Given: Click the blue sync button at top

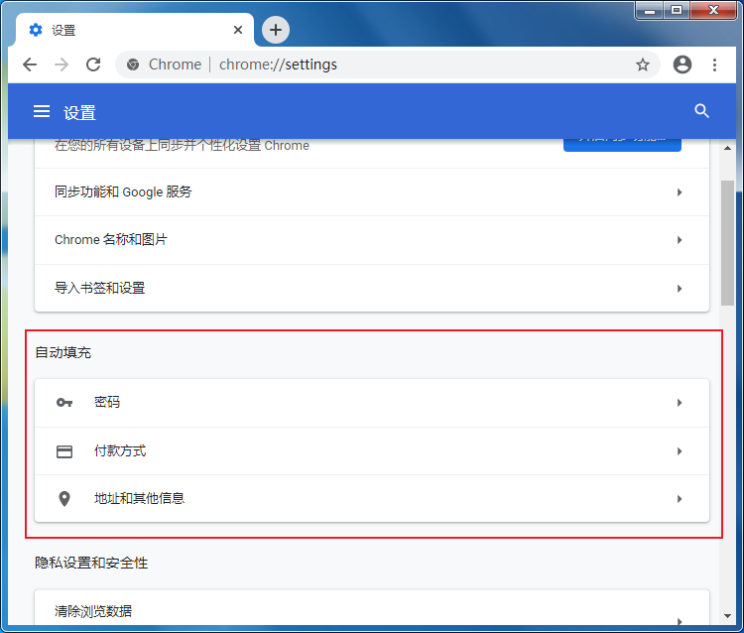Looking at the screenshot, I should (622, 144).
